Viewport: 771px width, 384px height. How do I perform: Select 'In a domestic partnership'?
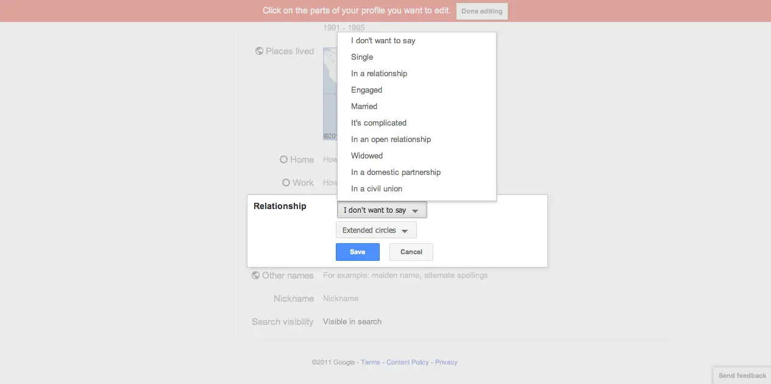396,172
